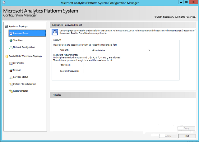
Task: Click the Copy button in Results
Action: point(186,128)
